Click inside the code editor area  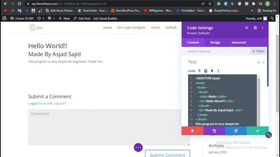222,101
